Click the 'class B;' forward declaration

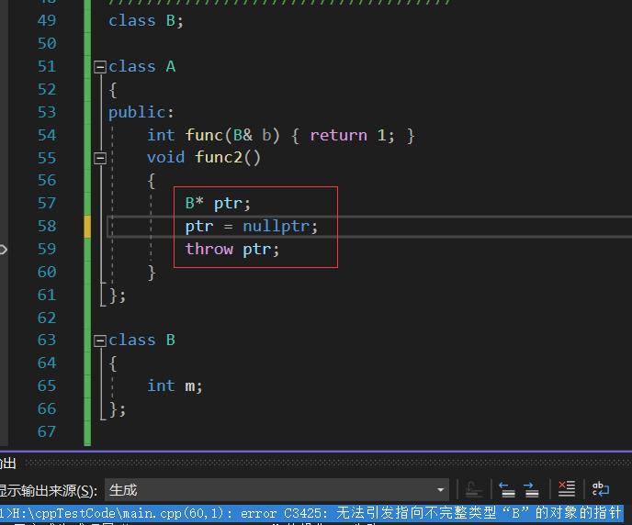click(146, 20)
